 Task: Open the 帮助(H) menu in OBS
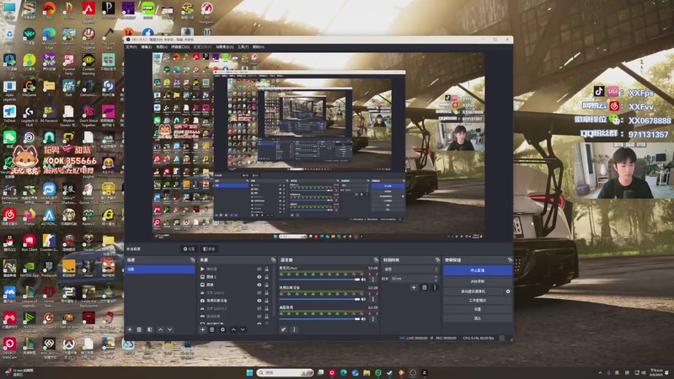coord(259,47)
